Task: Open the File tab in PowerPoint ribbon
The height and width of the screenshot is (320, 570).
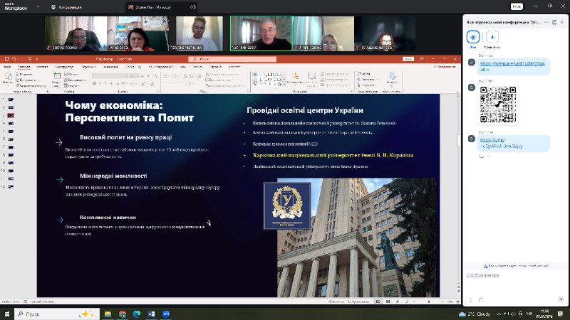Action: tap(8, 67)
